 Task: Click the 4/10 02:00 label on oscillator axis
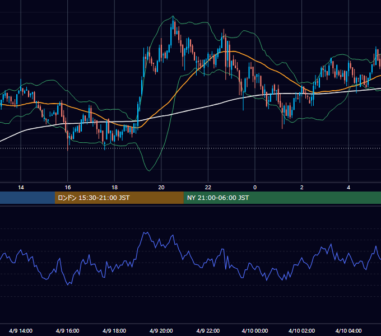click(x=302, y=330)
